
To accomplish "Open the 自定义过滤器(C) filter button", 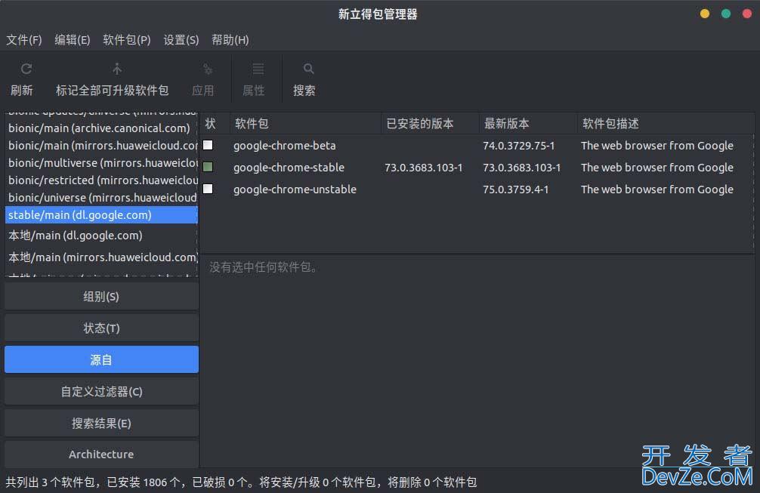I will [x=101, y=391].
